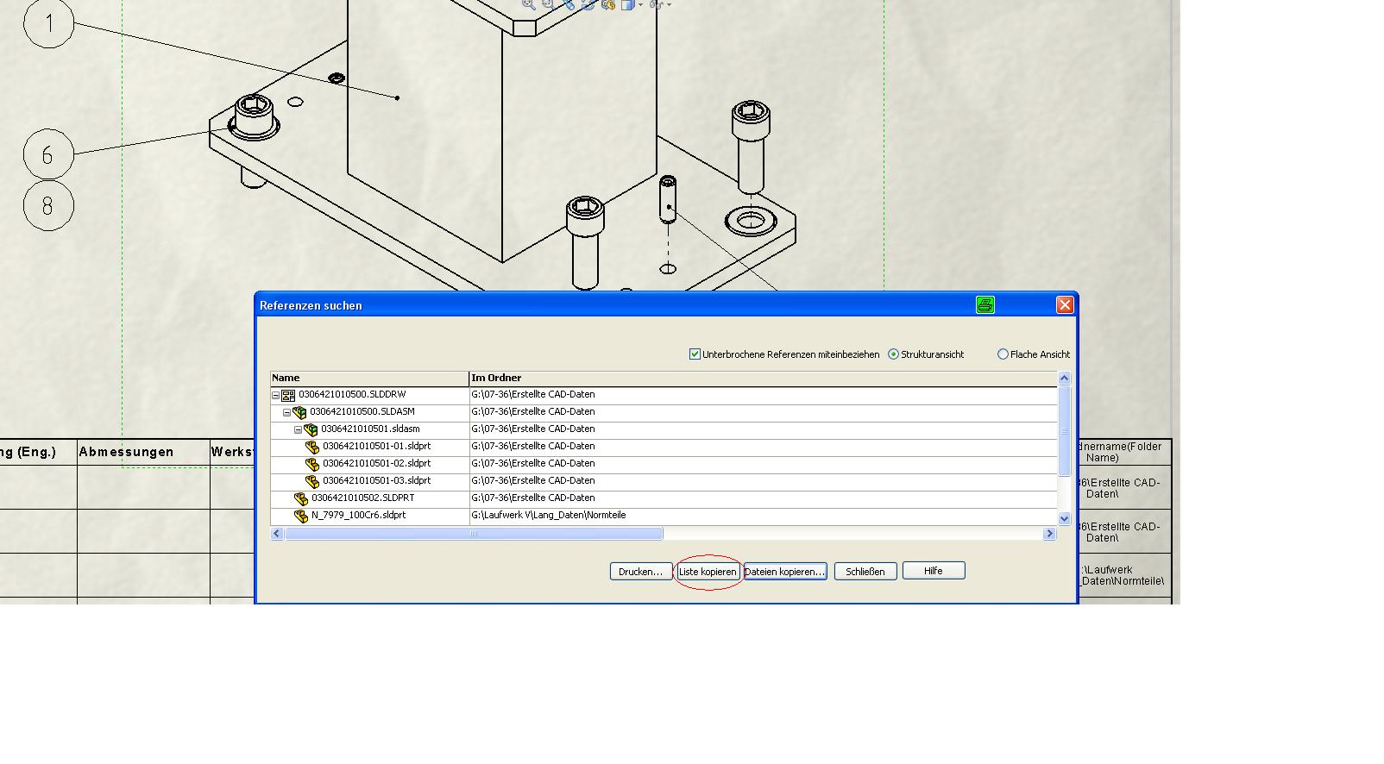Collapse the 0306421010501.sldasm tree node
Viewport: 1384px width, 764px height.
pos(299,429)
